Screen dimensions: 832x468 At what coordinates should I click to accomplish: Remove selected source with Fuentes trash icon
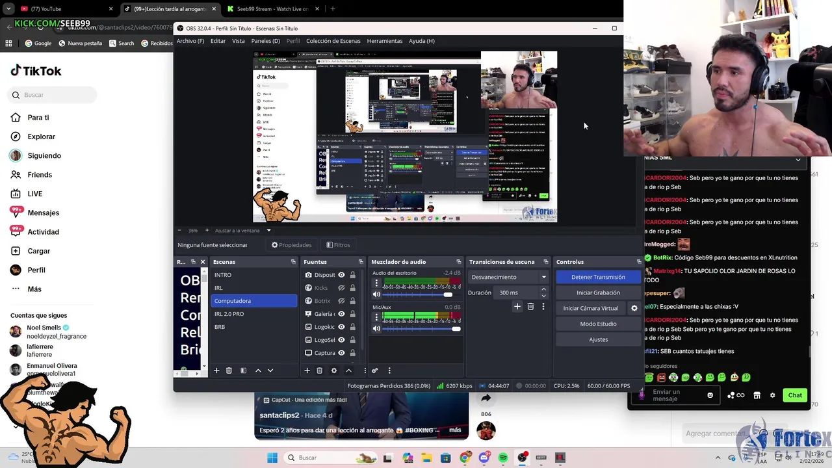[319, 370]
